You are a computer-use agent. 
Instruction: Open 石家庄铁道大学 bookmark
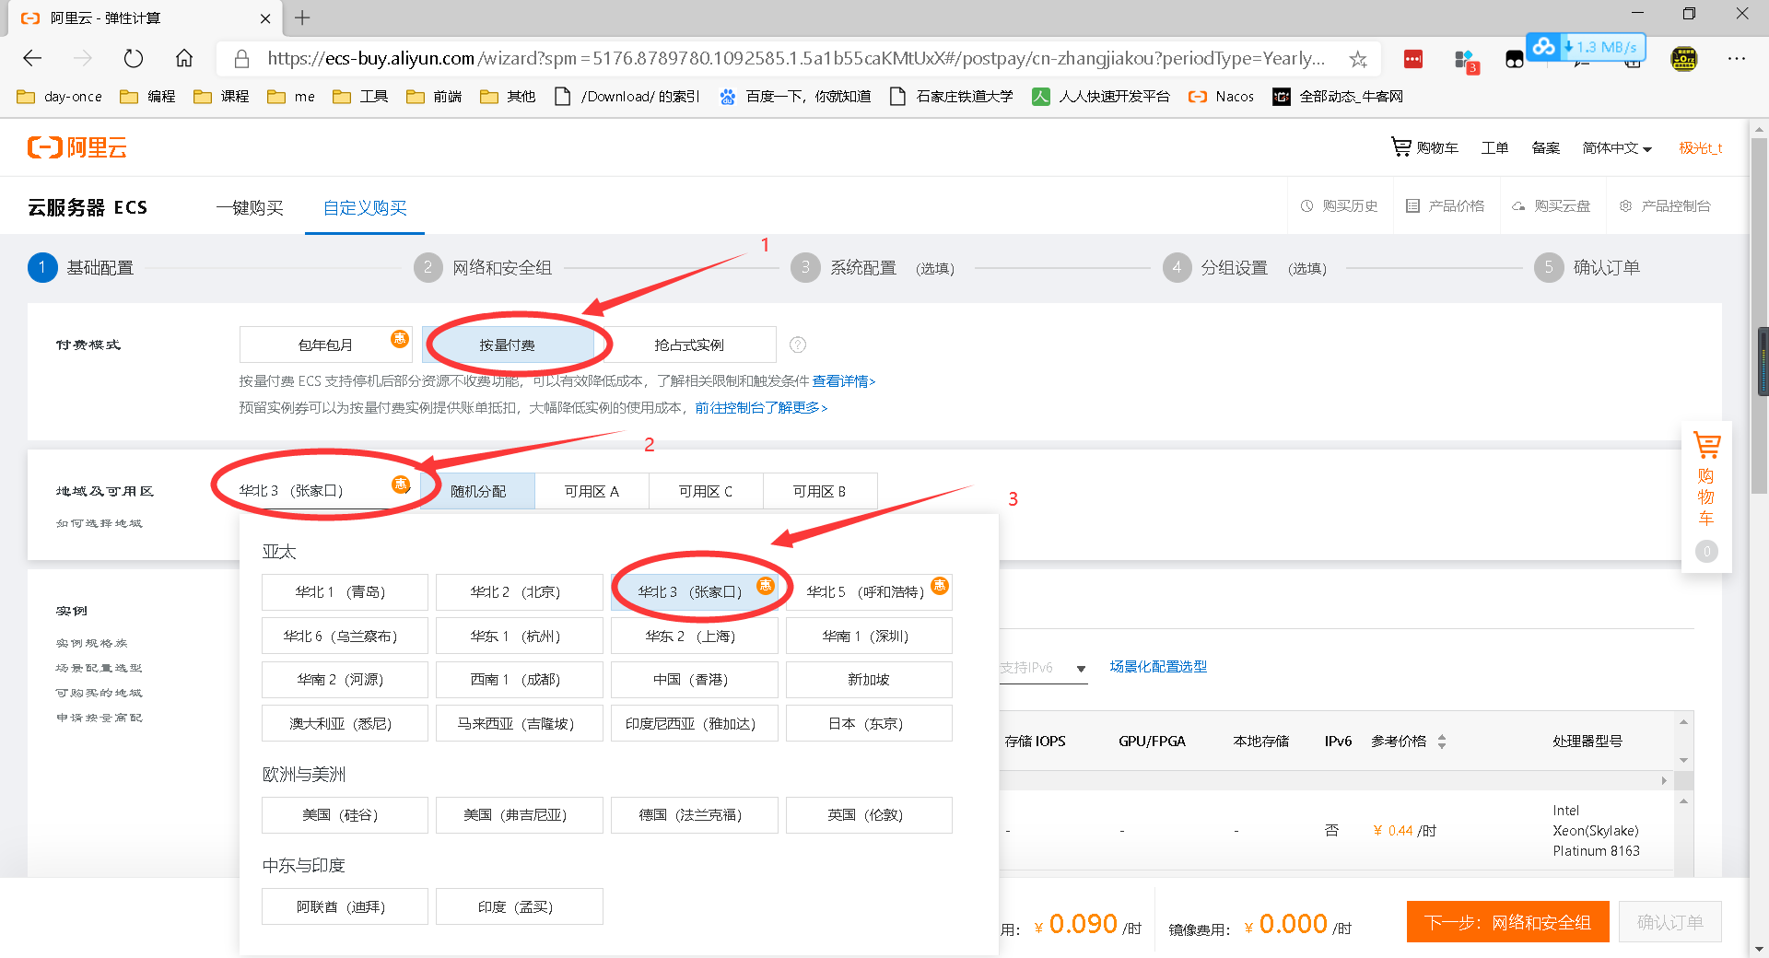[x=951, y=96]
